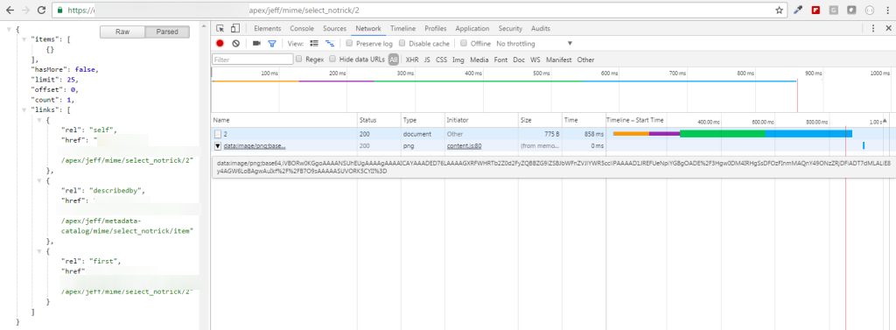This screenshot has height=330, width=896.
Task: Switch to large request rows view
Action: 314,44
